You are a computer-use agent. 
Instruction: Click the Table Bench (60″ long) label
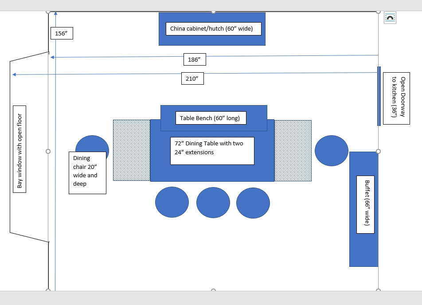tap(211, 118)
